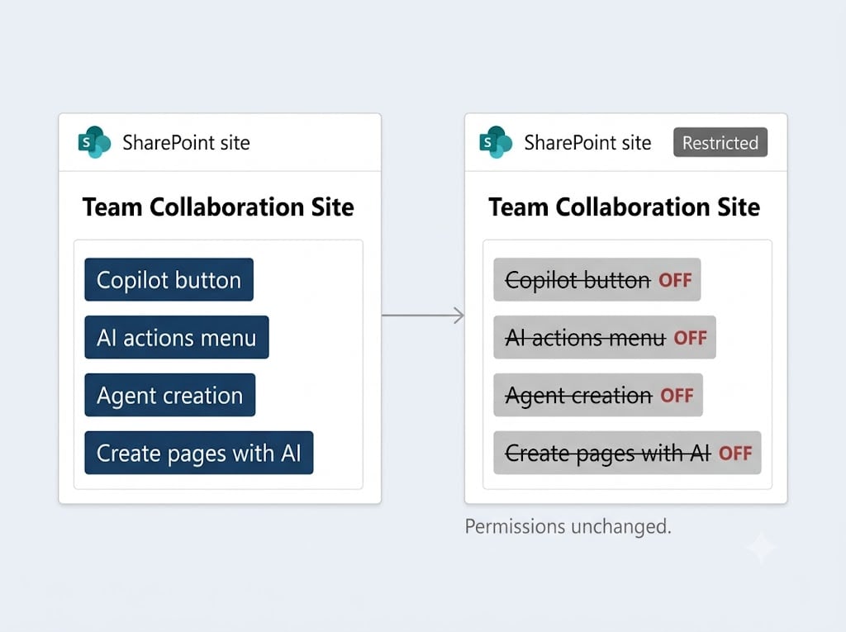Click the enabled Agent creation chip
Viewport: 846px width, 632px height.
click(x=170, y=395)
